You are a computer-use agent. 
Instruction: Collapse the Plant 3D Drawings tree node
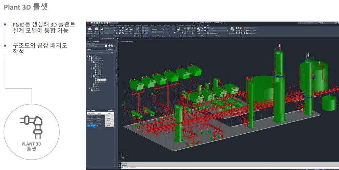pos(89,60)
